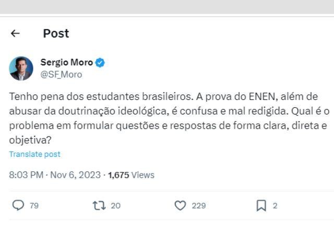The height and width of the screenshot is (230, 334).
Task: Click the like count 229
Action: tap(199, 205)
